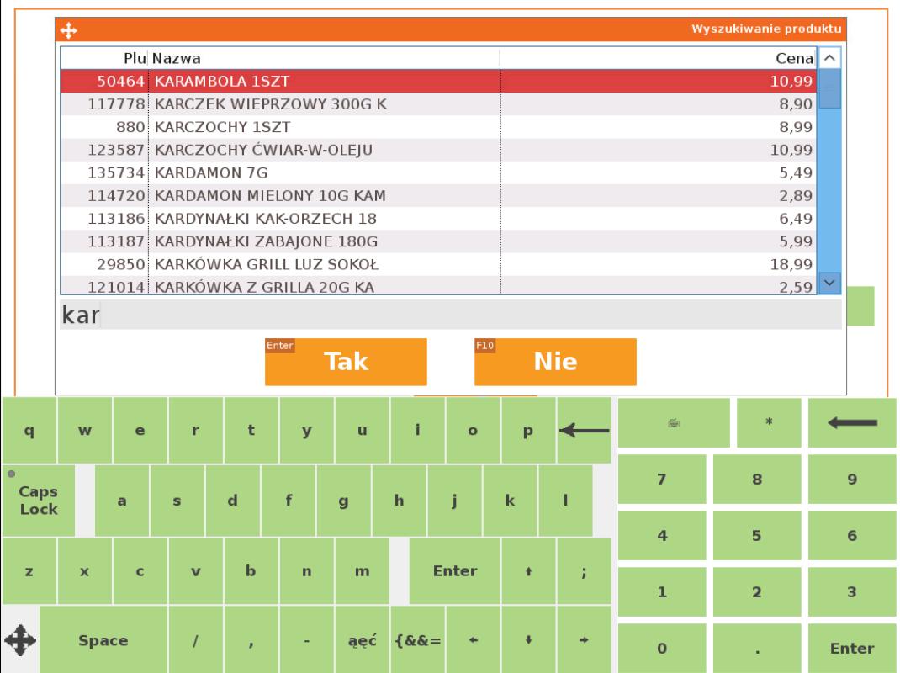Switch to Polish characters with the ąęć key
900x673 pixels.
point(363,641)
